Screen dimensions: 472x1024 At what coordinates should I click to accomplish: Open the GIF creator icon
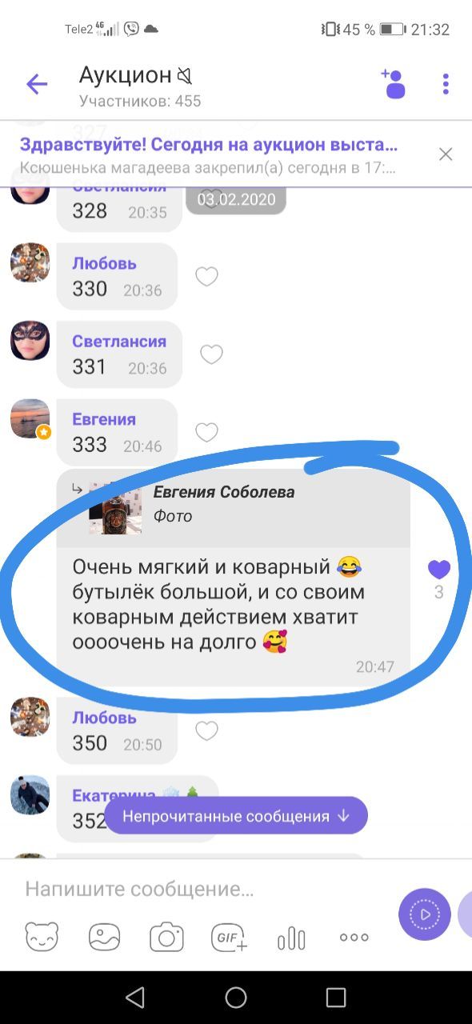tap(229, 937)
